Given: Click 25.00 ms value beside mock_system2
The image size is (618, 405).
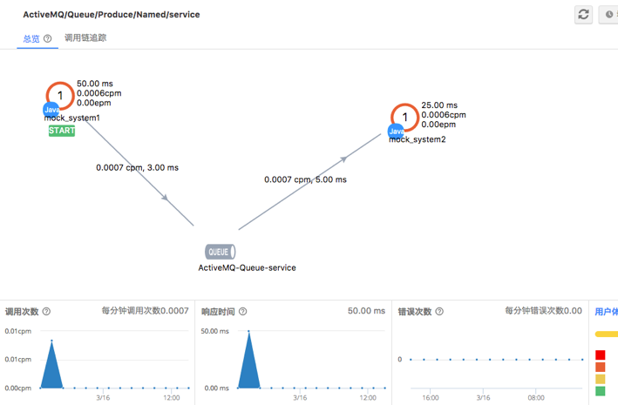Looking at the screenshot, I should [439, 105].
